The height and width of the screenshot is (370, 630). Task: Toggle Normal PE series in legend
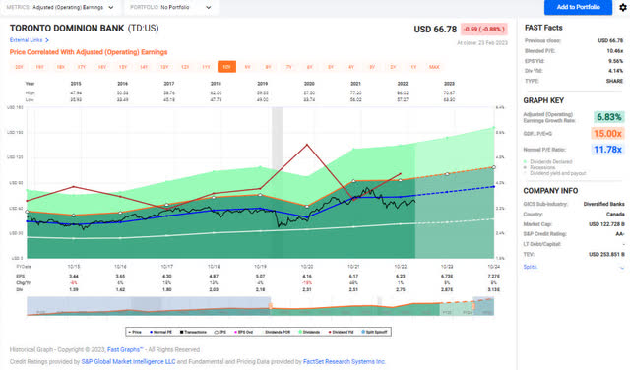point(160,332)
